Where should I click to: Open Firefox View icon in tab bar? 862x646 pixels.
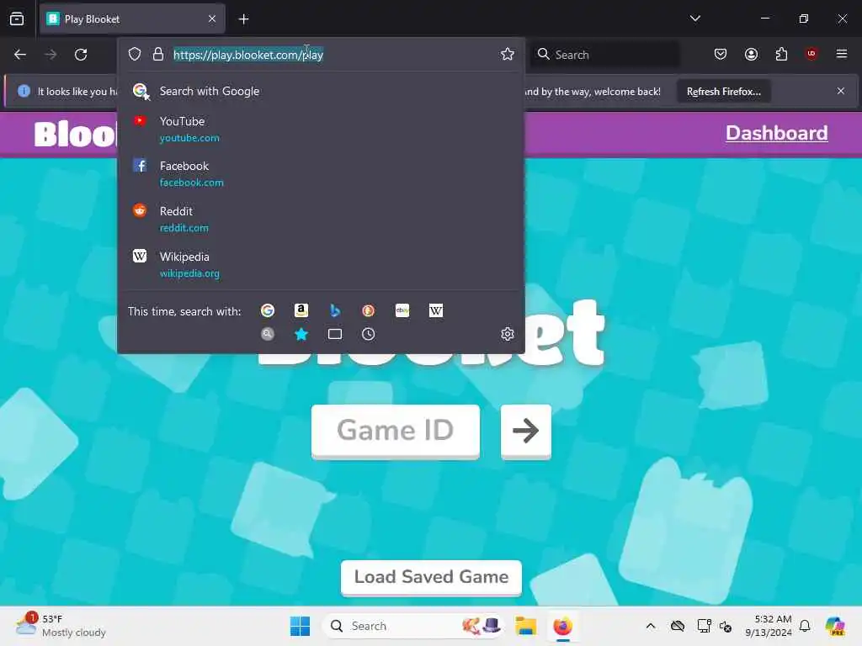pyautogui.click(x=17, y=19)
